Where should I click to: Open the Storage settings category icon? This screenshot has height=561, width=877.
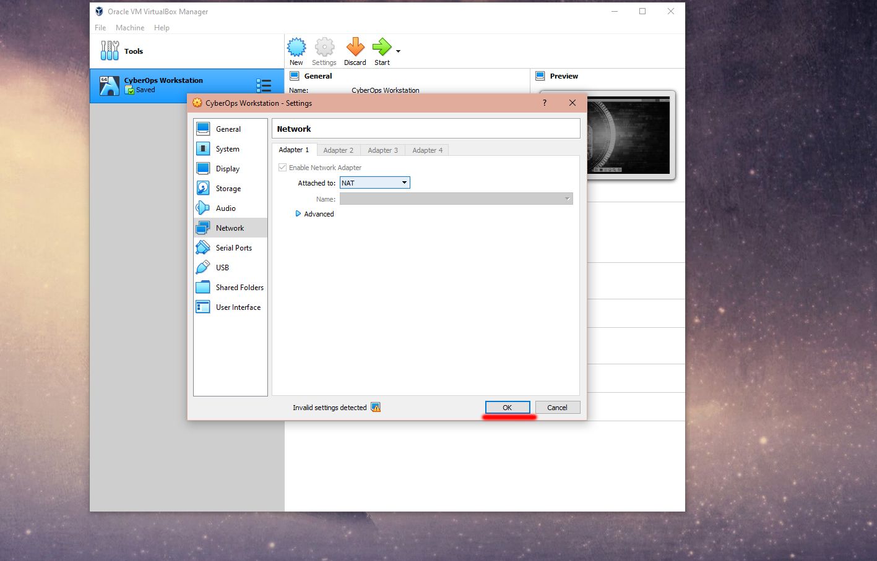[x=203, y=188]
